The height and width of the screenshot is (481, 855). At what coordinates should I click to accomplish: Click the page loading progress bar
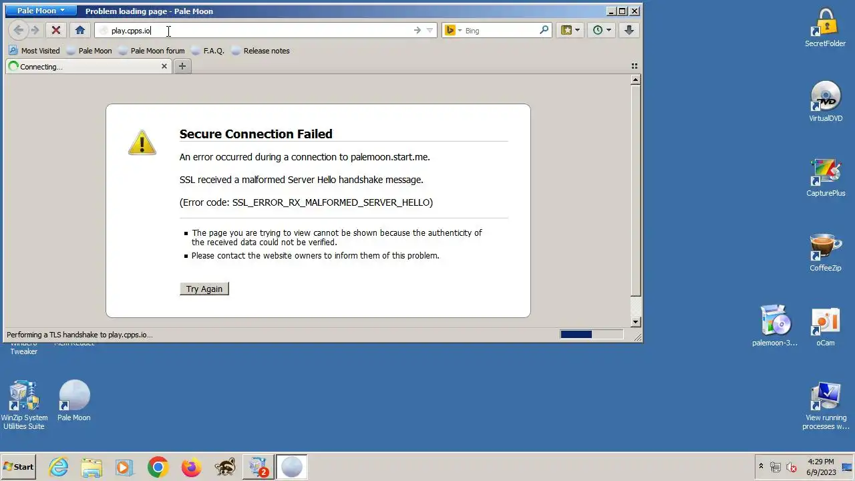tap(592, 335)
